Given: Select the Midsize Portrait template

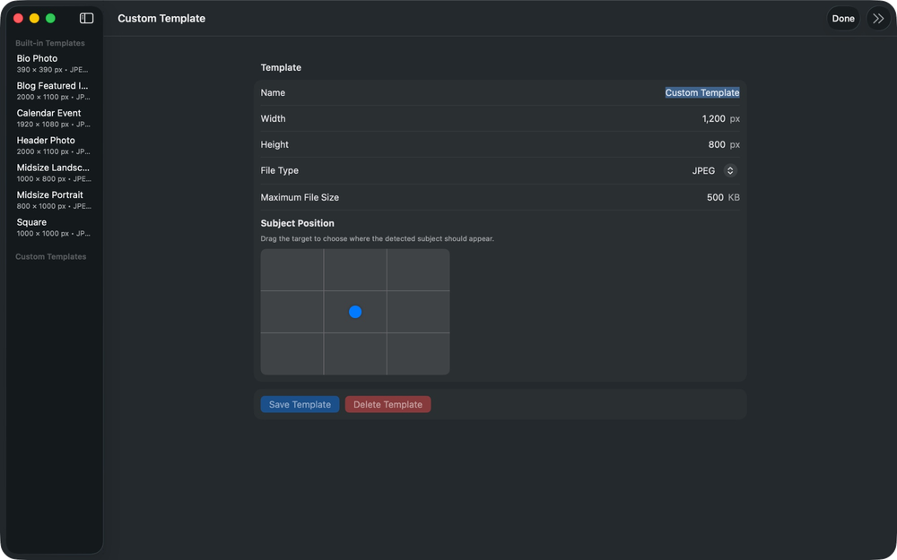Looking at the screenshot, I should [53, 200].
